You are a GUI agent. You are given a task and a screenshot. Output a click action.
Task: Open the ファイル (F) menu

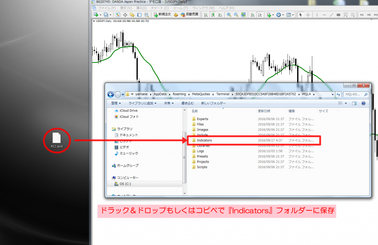pos(107,8)
